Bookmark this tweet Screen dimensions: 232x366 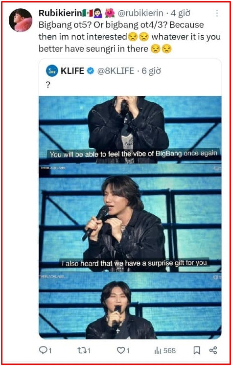point(197,350)
